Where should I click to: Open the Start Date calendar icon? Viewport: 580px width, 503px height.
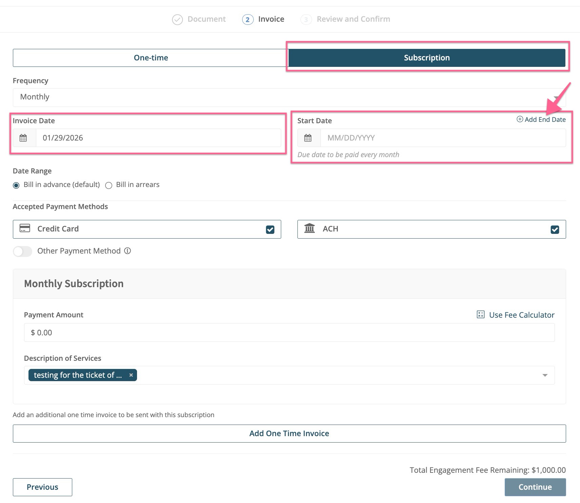pyautogui.click(x=308, y=138)
